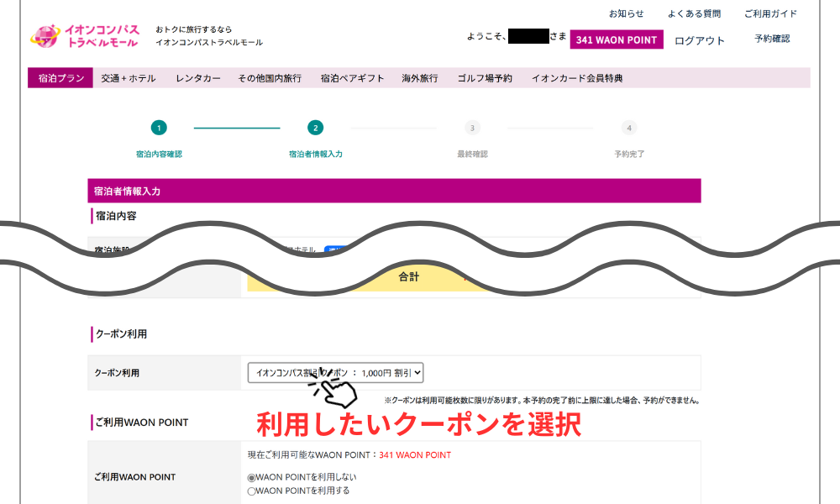
Task: Open the よくある質問 link
Action: coord(694,14)
